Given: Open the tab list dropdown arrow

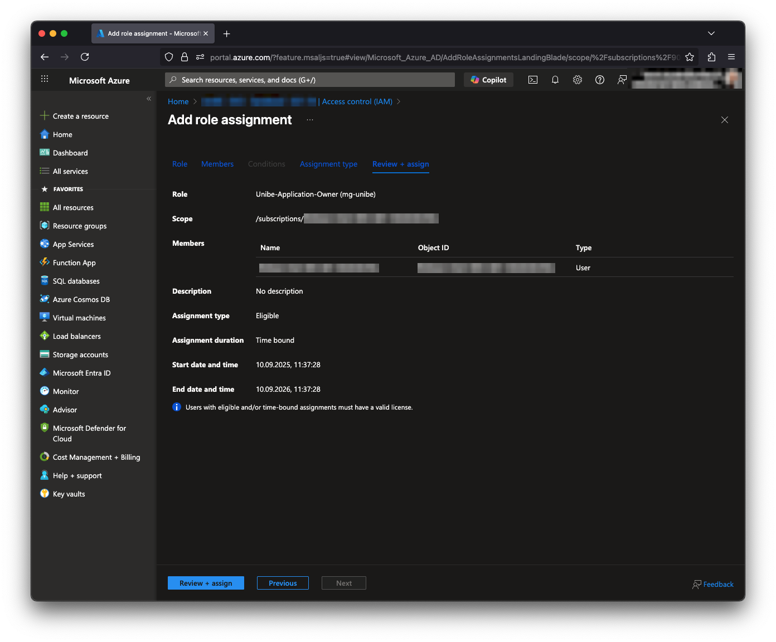Looking at the screenshot, I should click(x=711, y=33).
